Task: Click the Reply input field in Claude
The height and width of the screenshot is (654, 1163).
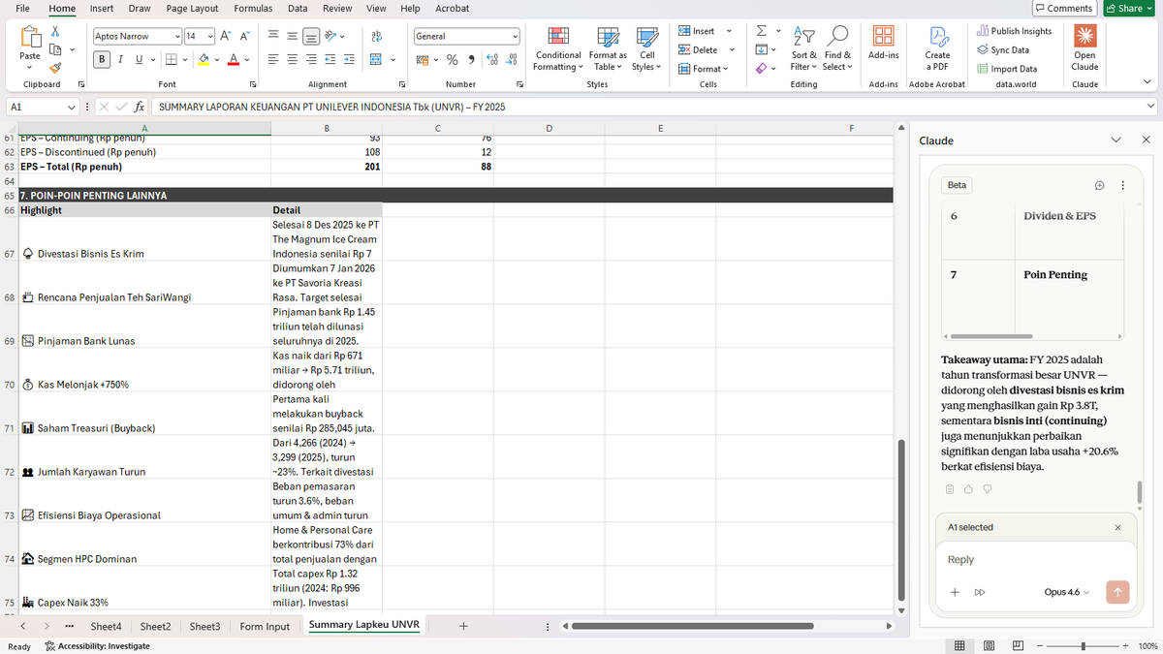Action: coord(1038,560)
